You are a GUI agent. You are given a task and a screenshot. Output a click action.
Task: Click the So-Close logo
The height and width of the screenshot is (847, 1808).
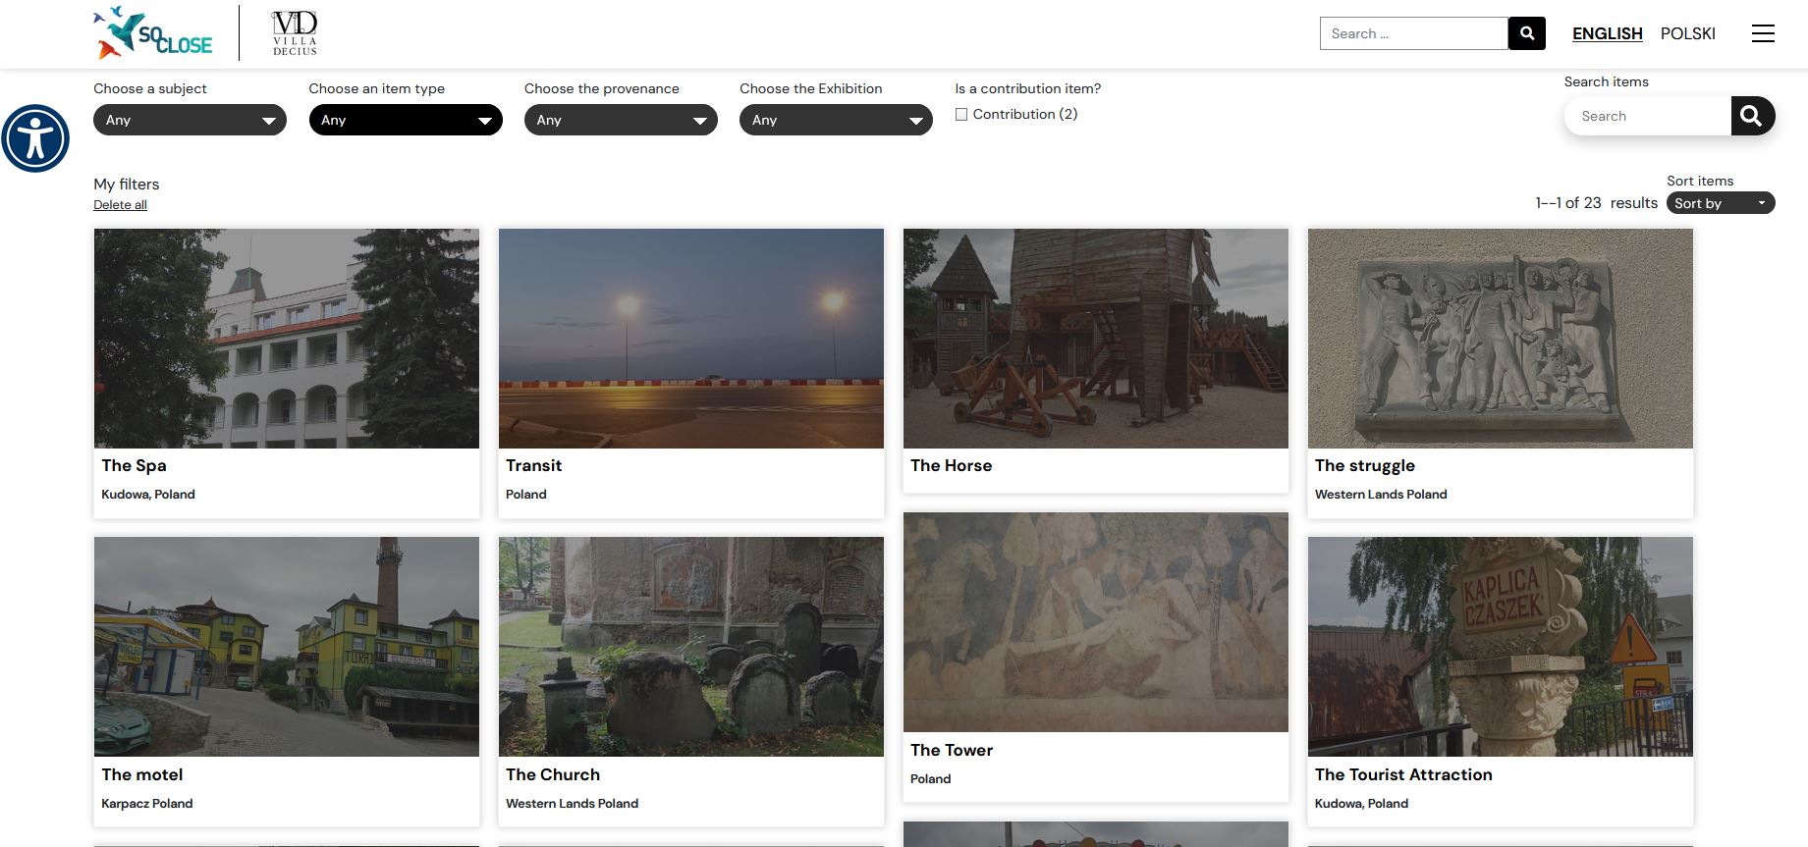153,33
